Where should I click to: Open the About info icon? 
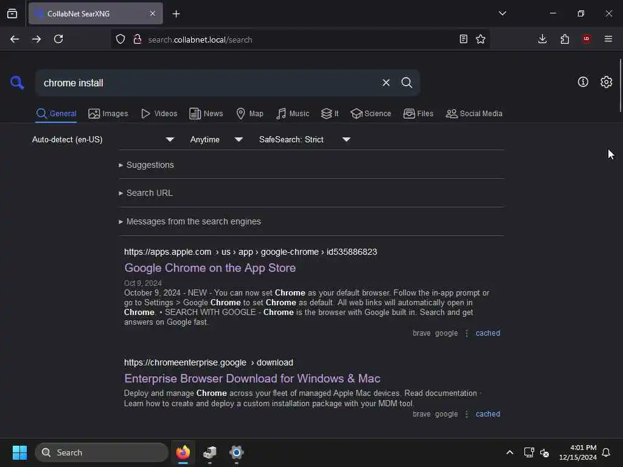tap(583, 82)
